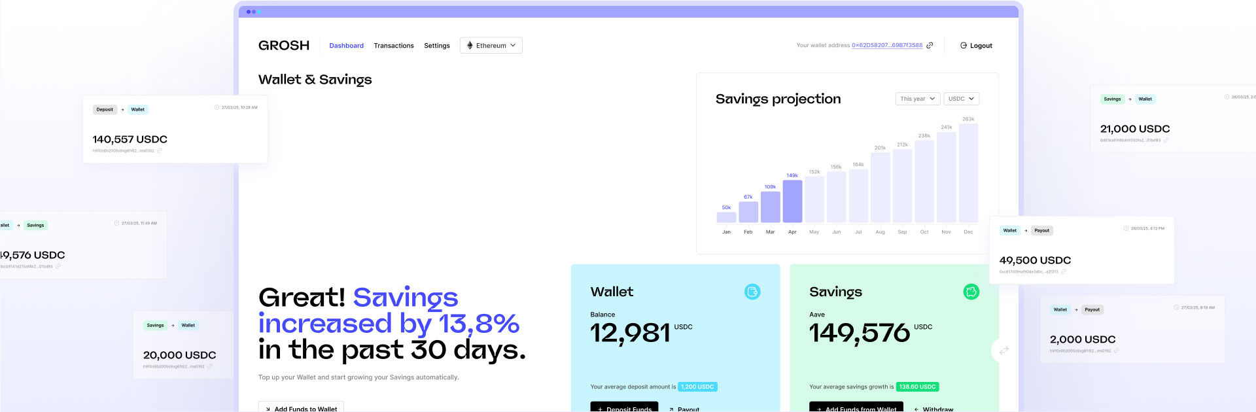1256x412 pixels.
Task: Click the Logout button
Action: click(x=976, y=46)
